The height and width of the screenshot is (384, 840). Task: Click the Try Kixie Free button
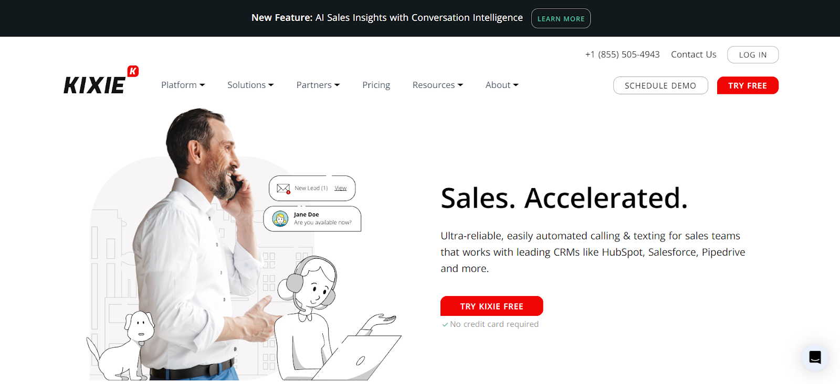[x=491, y=306]
